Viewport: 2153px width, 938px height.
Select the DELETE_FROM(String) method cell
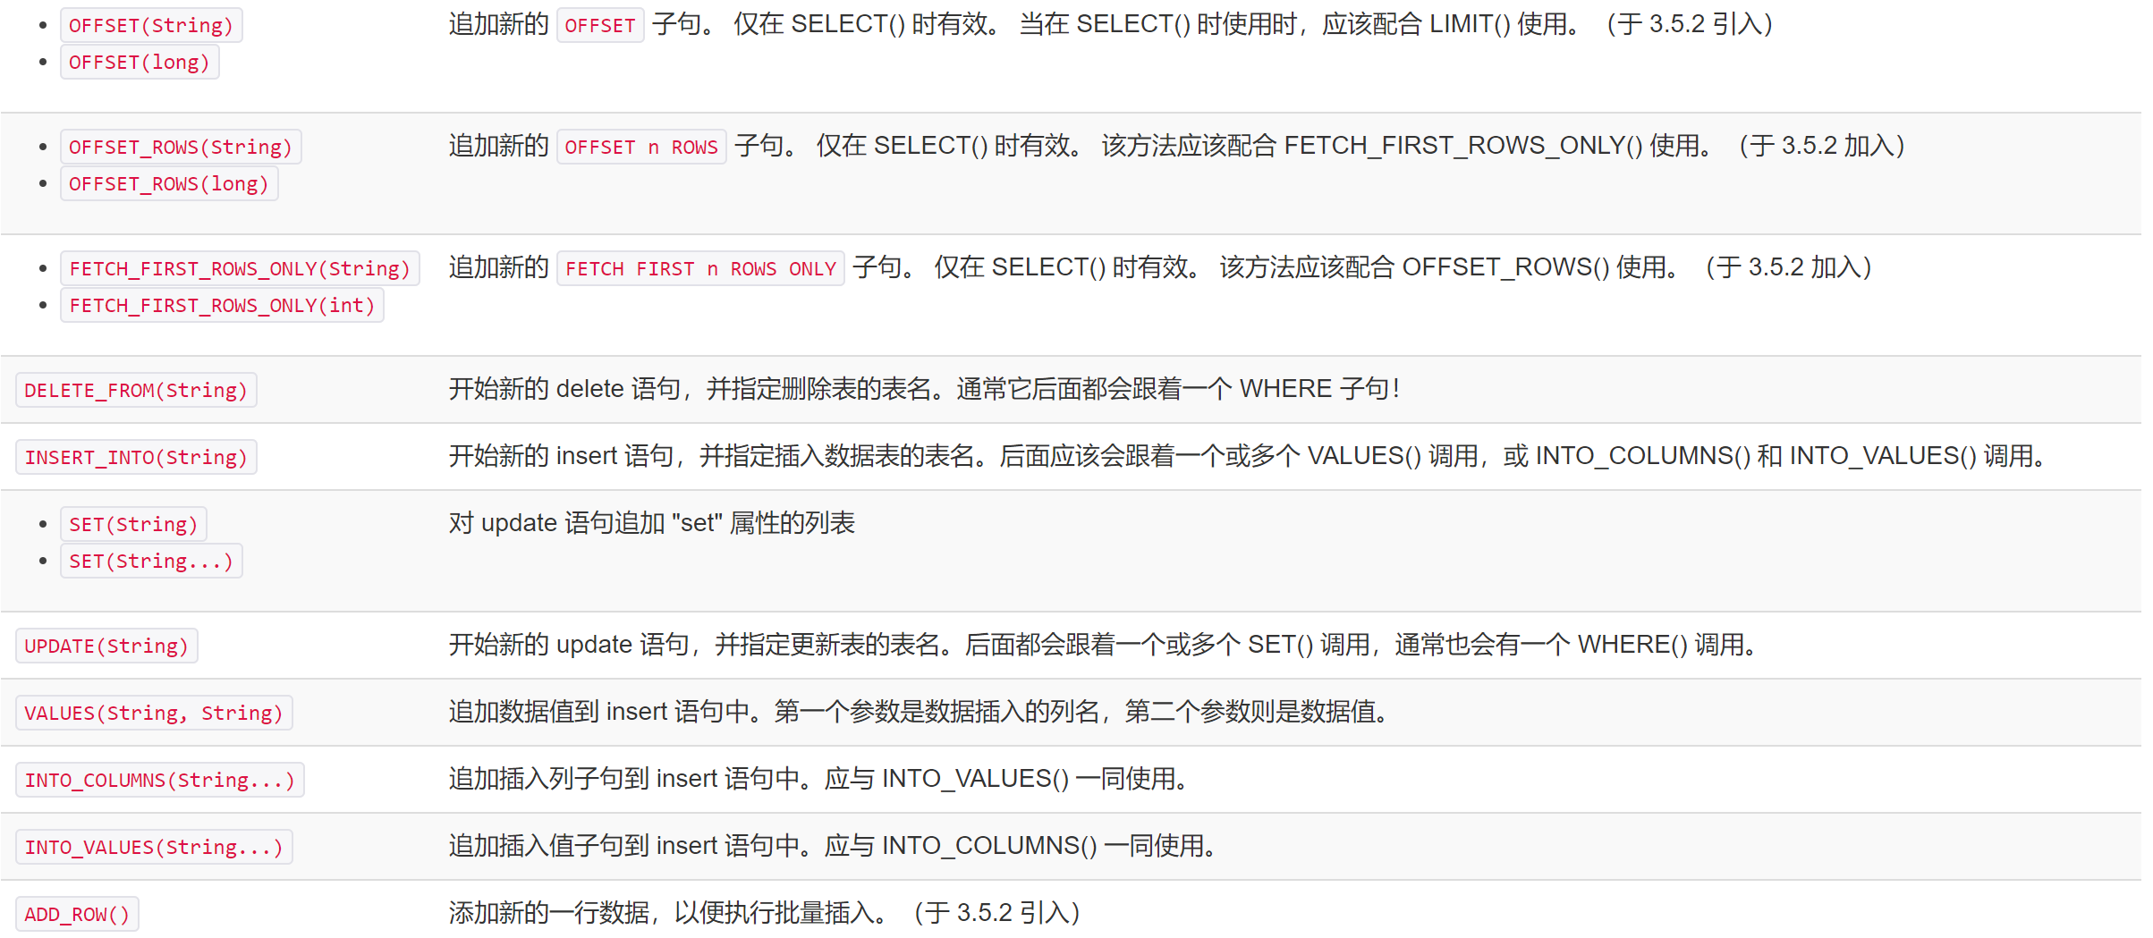coord(136,390)
